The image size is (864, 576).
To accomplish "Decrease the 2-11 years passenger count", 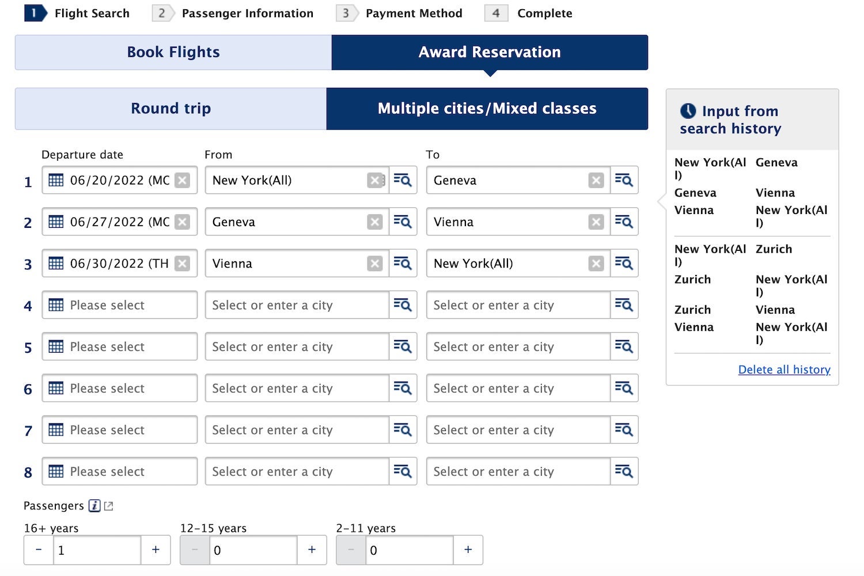I will click(351, 550).
